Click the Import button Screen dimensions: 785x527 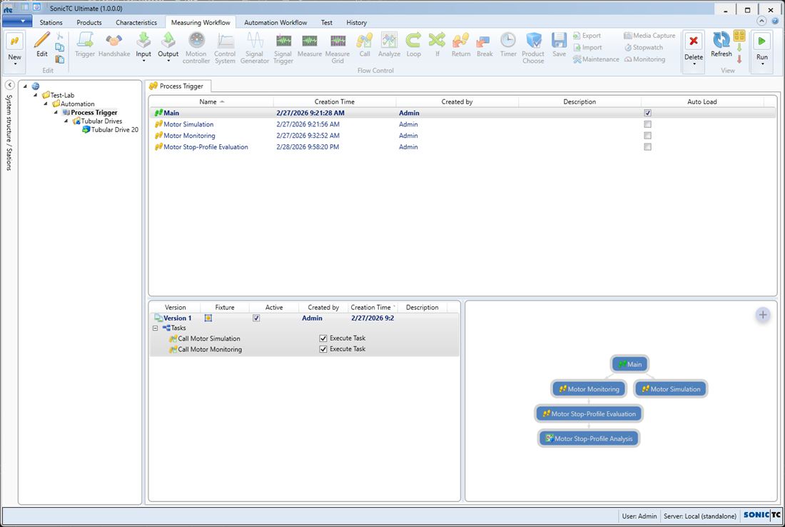click(587, 48)
